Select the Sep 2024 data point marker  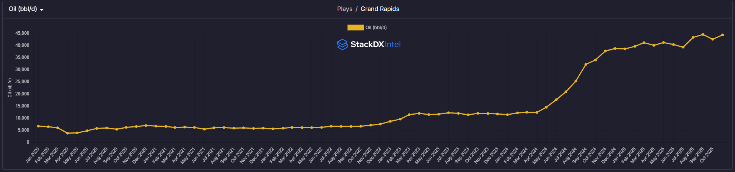pyautogui.click(x=586, y=64)
